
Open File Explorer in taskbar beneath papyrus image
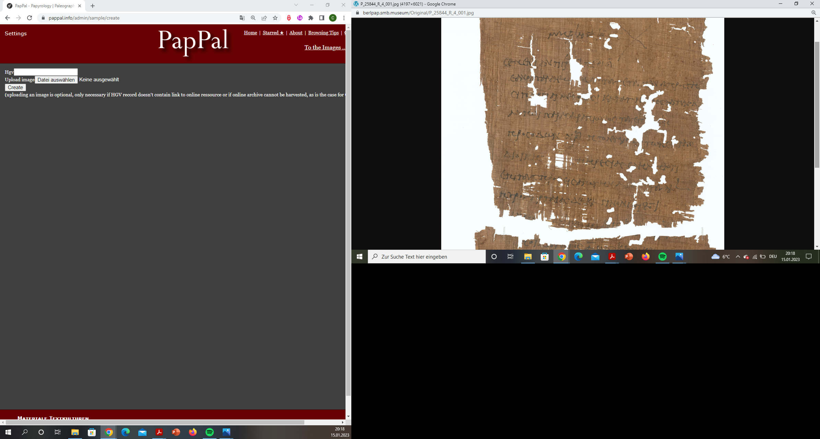point(528,257)
